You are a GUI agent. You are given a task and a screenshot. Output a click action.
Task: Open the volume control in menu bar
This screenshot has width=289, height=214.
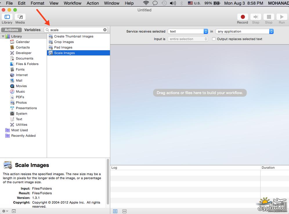point(173,3)
